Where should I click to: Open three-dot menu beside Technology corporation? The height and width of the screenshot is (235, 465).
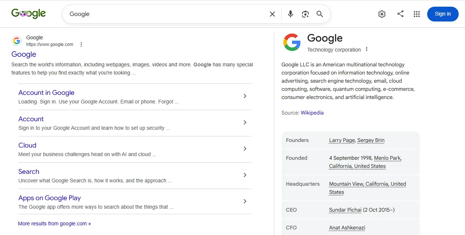pyautogui.click(x=367, y=49)
